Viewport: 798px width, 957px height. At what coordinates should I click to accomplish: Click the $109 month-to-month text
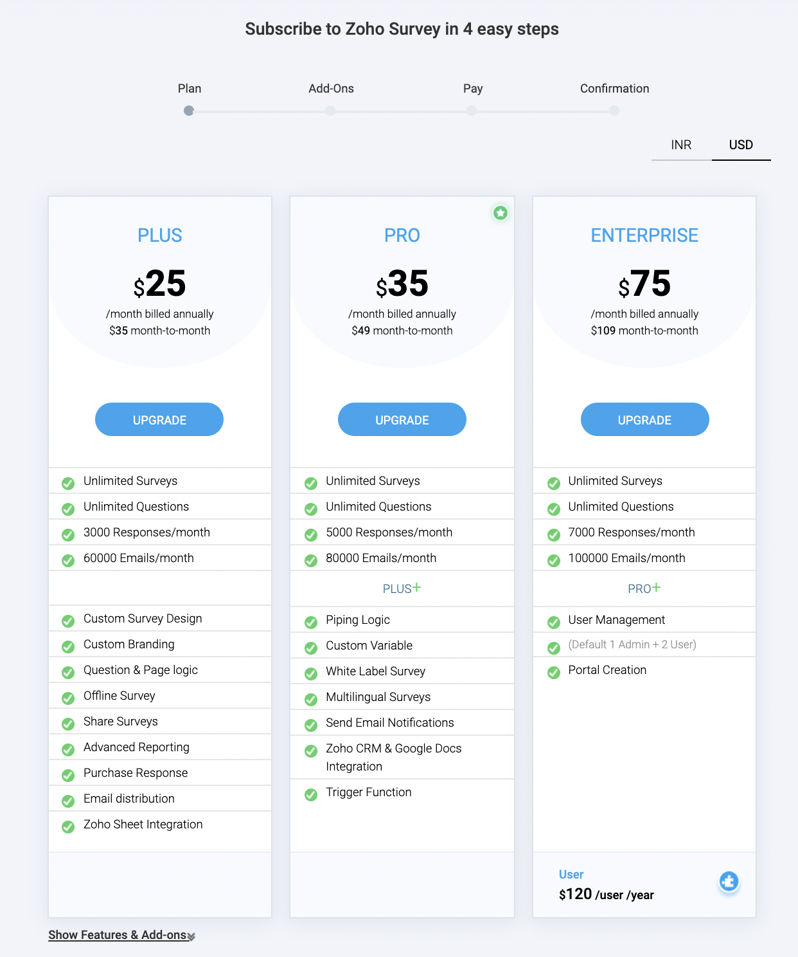[644, 331]
